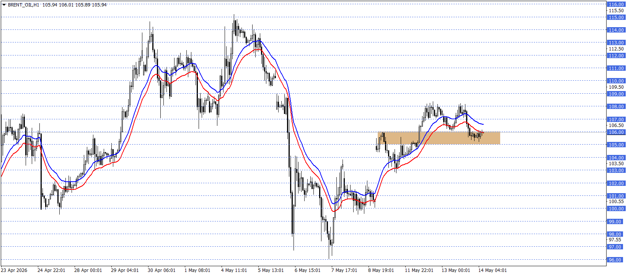Image resolution: width=628 pixels, height=275 pixels.
Task: Click the 106.50 price scale value
Action: [616, 125]
